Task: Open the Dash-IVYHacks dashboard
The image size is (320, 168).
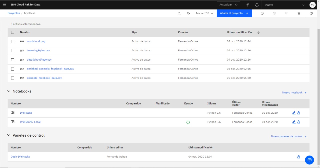Action: point(20,157)
